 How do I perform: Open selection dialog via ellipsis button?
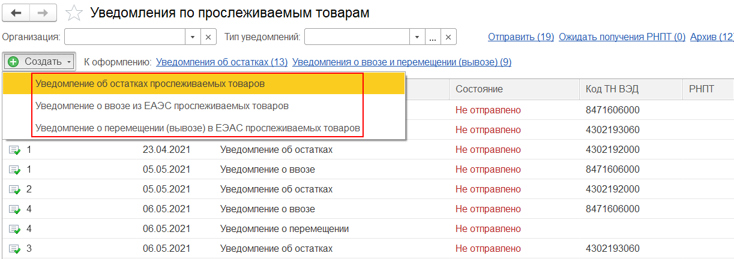point(433,37)
